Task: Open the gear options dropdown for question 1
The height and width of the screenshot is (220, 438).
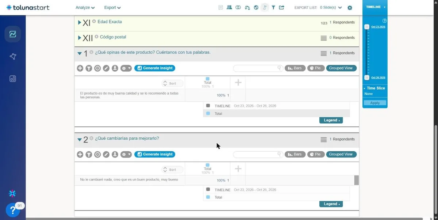Action: (126, 68)
